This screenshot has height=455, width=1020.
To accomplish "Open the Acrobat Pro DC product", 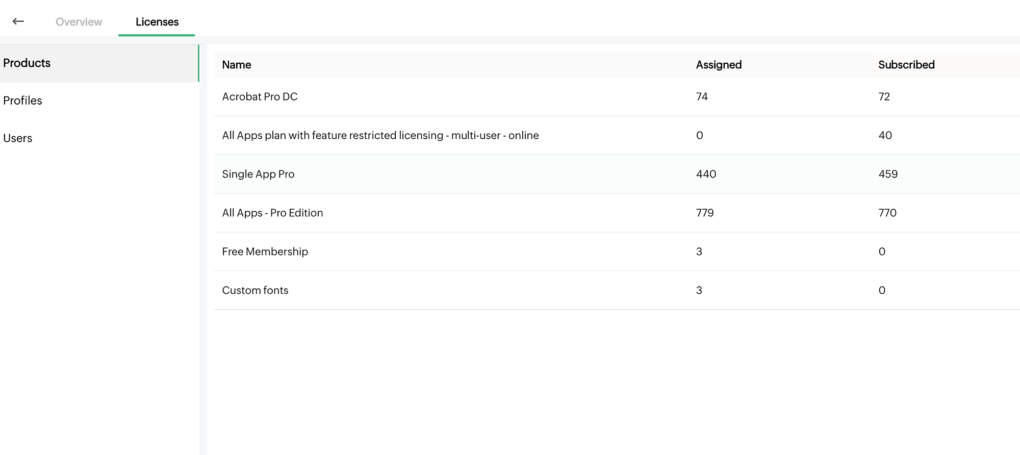I will pyautogui.click(x=260, y=97).
